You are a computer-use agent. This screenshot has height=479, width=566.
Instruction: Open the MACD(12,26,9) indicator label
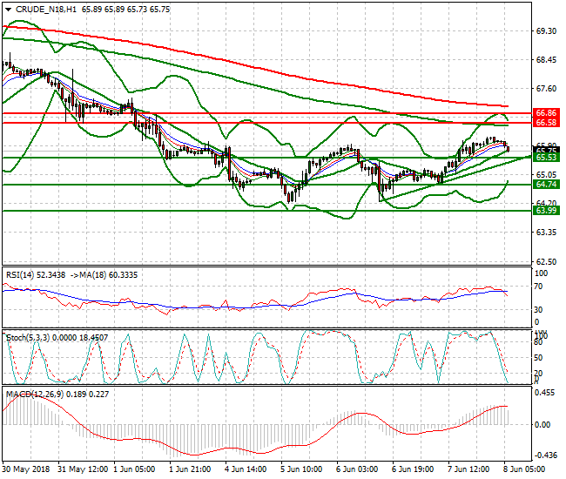pos(33,395)
